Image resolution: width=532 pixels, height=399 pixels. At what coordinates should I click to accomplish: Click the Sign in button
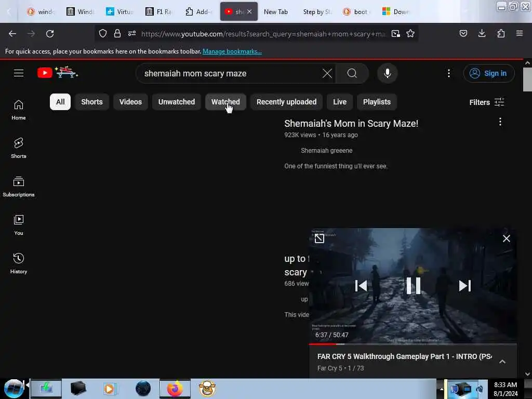pos(489,73)
